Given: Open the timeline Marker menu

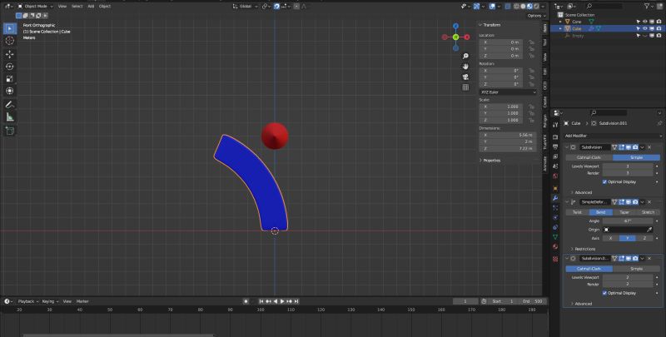Looking at the screenshot, I should [x=82, y=301].
